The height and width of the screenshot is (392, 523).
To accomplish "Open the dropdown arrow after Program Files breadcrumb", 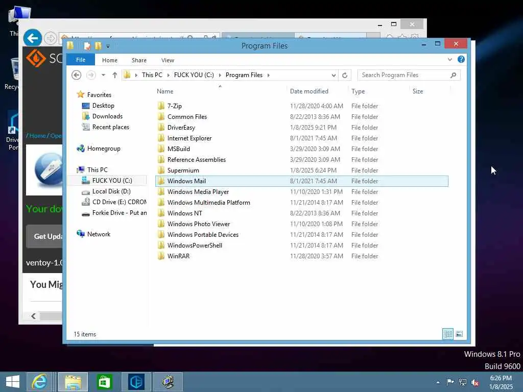I will (x=268, y=76).
